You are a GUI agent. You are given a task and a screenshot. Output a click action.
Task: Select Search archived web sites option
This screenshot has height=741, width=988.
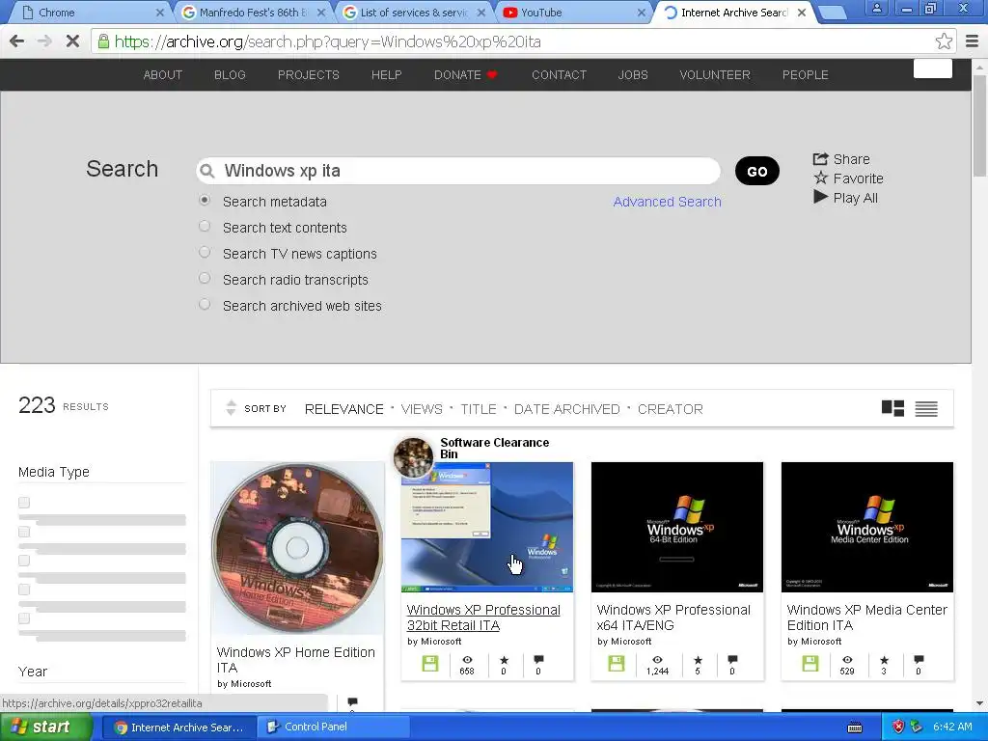(205, 304)
